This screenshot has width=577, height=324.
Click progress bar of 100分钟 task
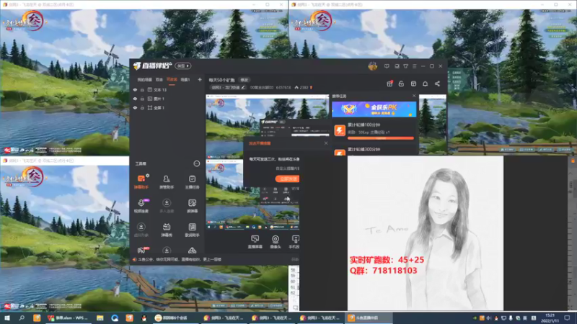click(381, 138)
